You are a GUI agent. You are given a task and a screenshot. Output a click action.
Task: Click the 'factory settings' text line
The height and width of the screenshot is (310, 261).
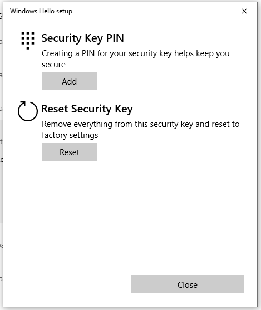coord(70,135)
